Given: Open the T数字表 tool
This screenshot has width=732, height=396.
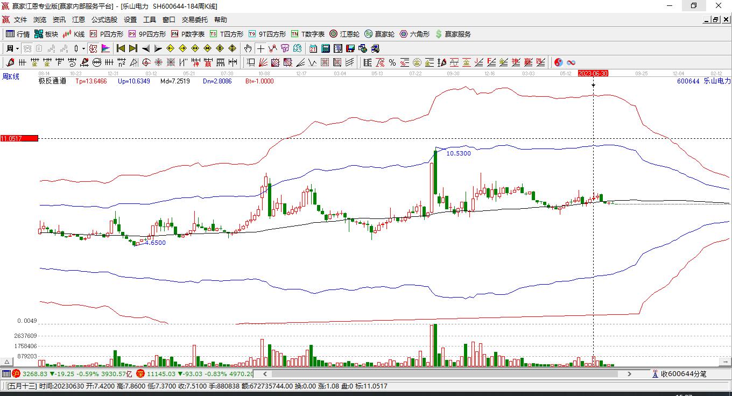Looking at the screenshot, I should tap(307, 34).
